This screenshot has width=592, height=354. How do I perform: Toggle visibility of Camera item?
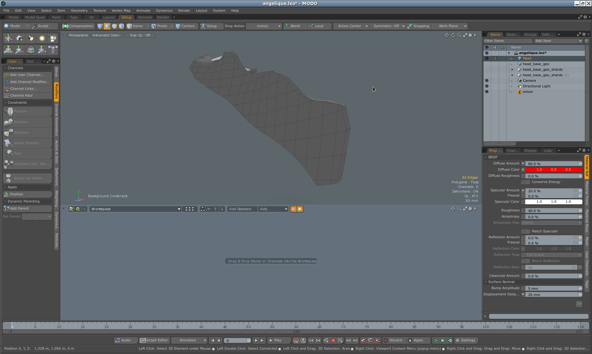487,81
